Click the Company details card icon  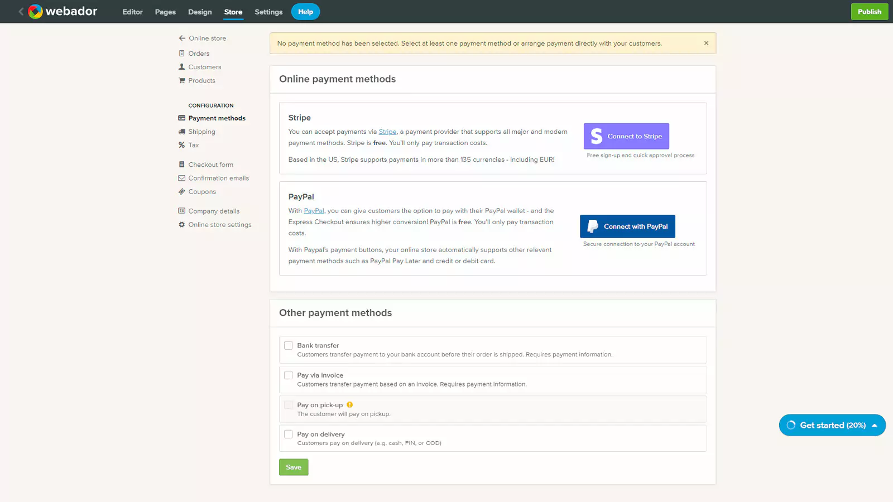(x=181, y=211)
